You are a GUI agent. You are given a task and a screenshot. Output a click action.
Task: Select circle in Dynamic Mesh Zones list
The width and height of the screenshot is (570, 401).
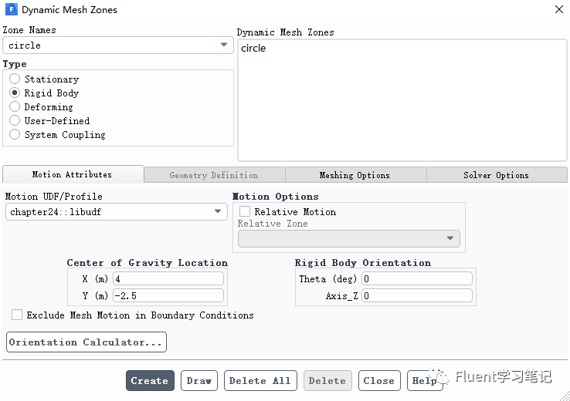pos(253,49)
